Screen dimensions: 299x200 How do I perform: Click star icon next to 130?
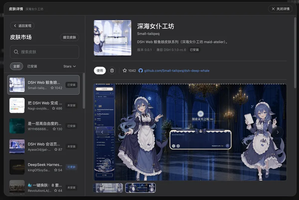pyautogui.click(x=54, y=129)
